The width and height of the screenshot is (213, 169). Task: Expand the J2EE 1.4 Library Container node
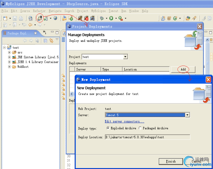click(9, 62)
